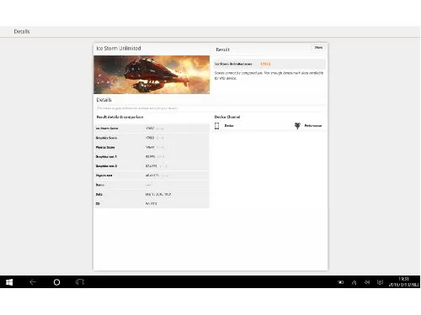This screenshot has height=315, width=421.
Task: Click the Ice Storm Unlimited spaceship thumbnail
Action: [x=152, y=75]
